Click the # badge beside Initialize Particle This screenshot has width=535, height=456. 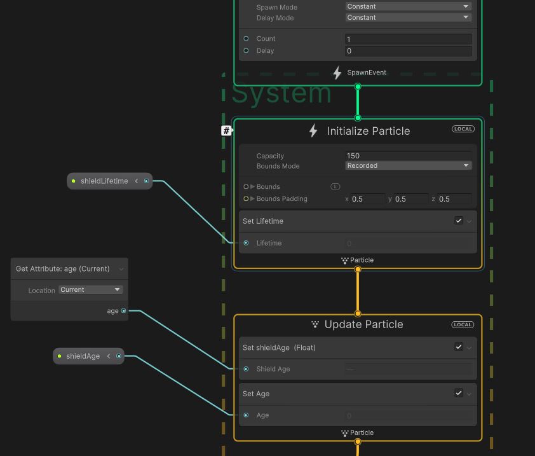point(226,130)
